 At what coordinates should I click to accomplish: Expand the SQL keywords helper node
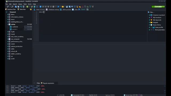point(149,20)
